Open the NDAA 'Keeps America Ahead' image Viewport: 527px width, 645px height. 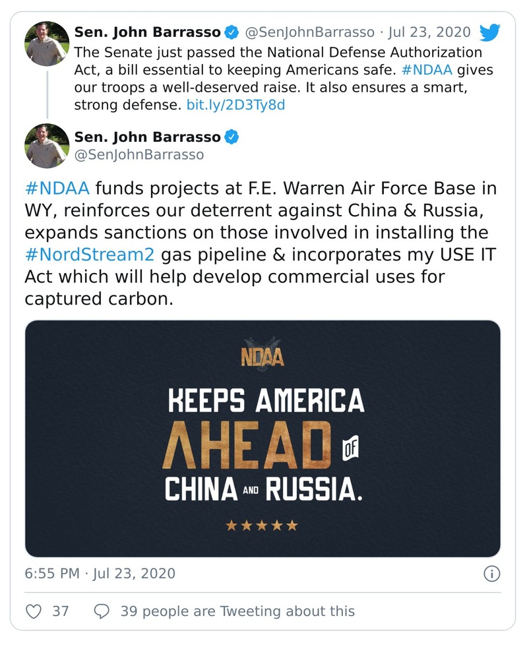coord(263,439)
